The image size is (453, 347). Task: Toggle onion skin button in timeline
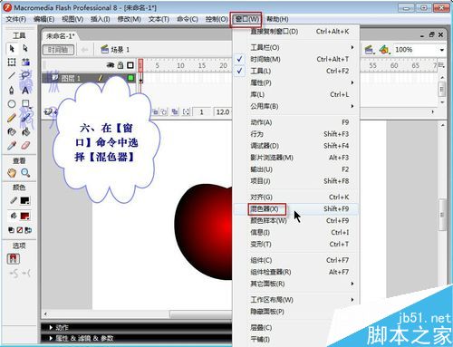pos(155,112)
